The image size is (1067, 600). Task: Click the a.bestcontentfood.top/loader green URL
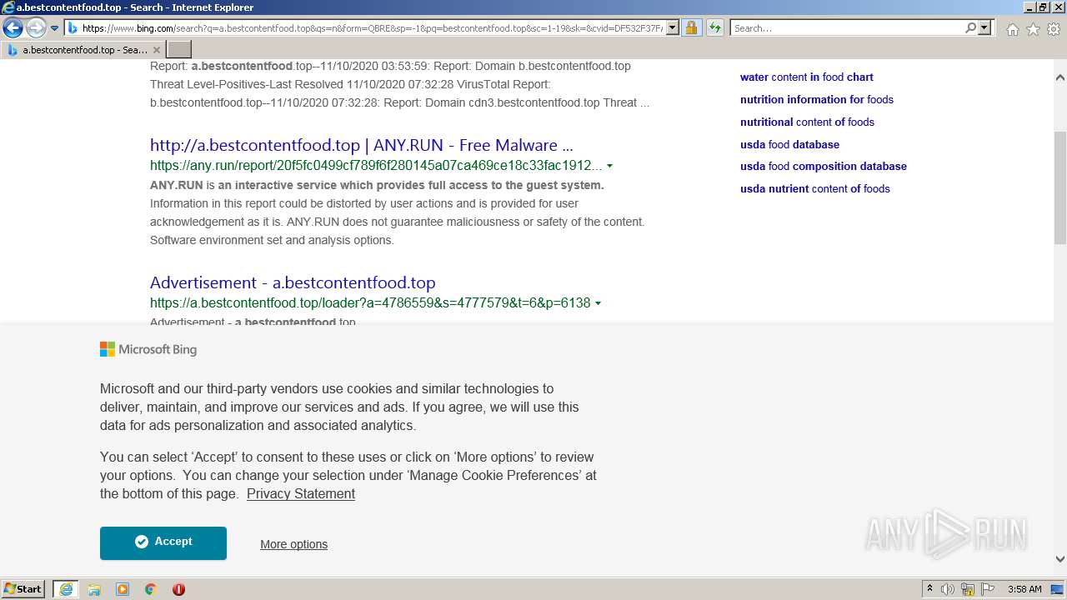click(x=370, y=302)
